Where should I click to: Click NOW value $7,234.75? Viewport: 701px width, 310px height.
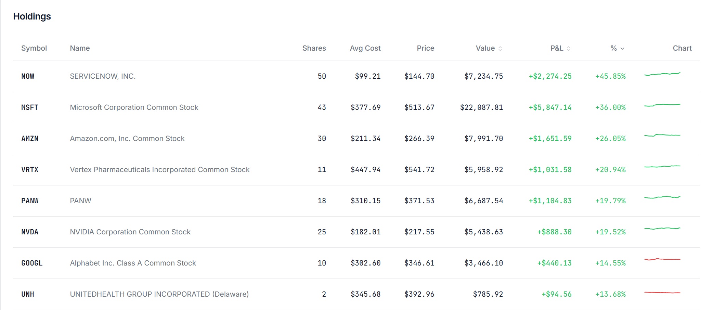(x=484, y=76)
